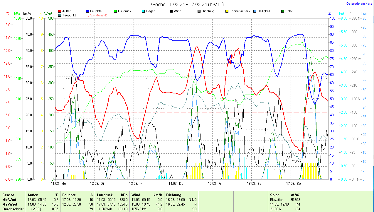Select the yellow Sonnenschein legend marker
The image size is (374, 212).
(227, 11)
